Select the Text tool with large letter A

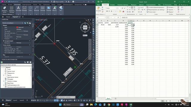coord(18,8)
